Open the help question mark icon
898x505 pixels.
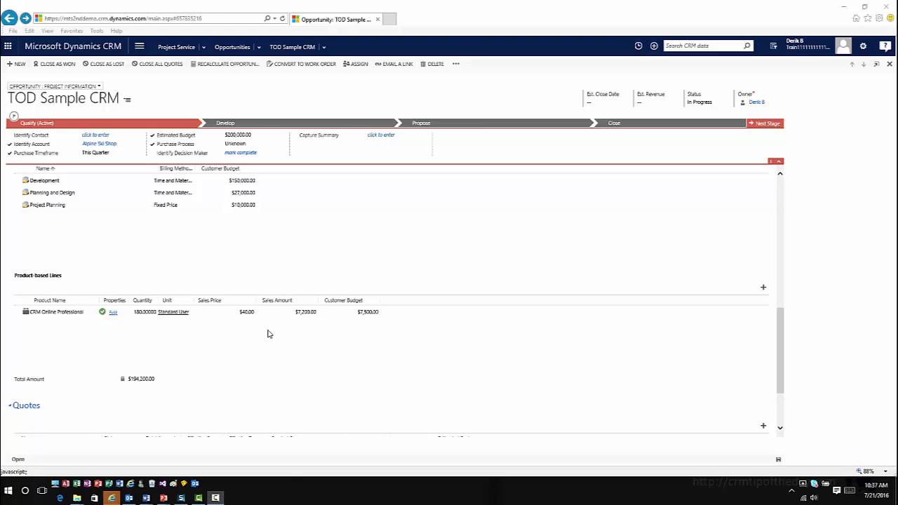pyautogui.click(x=885, y=46)
